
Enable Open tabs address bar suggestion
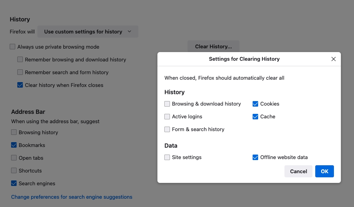[x=14, y=158]
